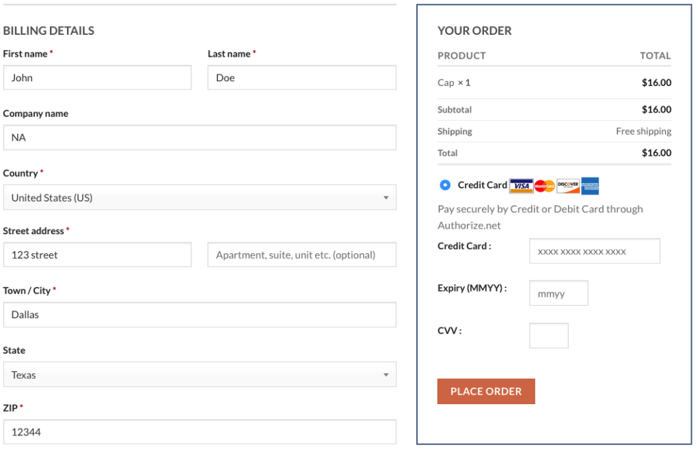Click the Cap × 1 product row

(455, 83)
